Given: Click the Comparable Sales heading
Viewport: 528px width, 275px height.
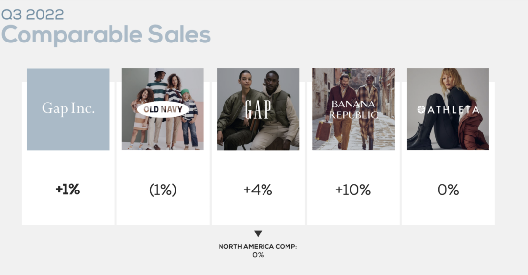Looking at the screenshot, I should click(x=106, y=35).
